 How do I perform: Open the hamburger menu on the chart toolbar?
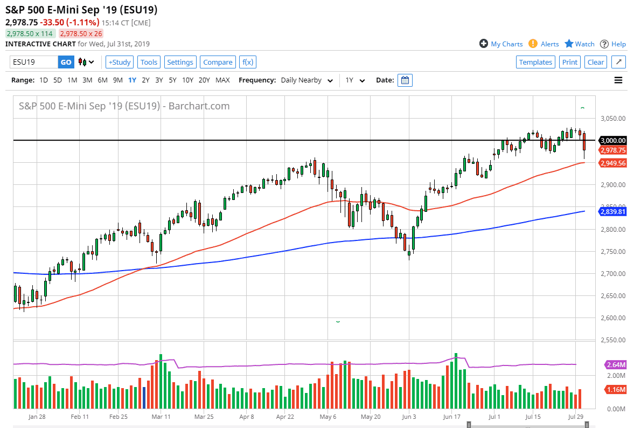[x=618, y=80]
